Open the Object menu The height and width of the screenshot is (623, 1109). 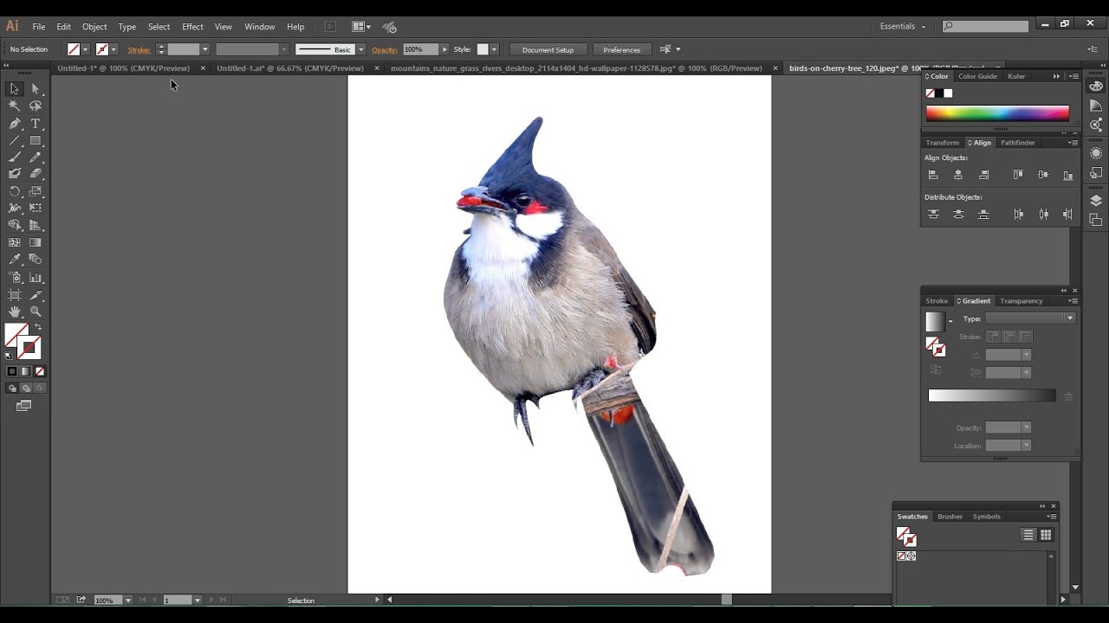click(94, 27)
